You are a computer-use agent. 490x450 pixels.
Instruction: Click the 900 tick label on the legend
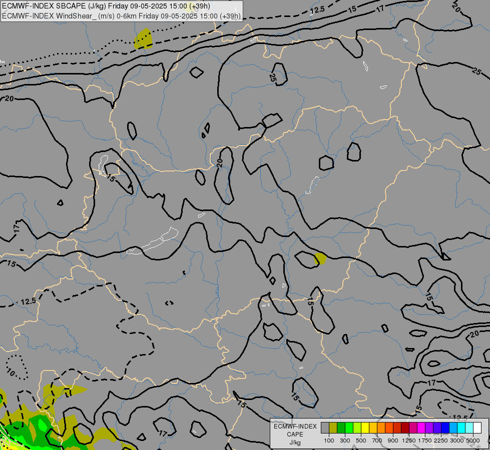point(393,440)
